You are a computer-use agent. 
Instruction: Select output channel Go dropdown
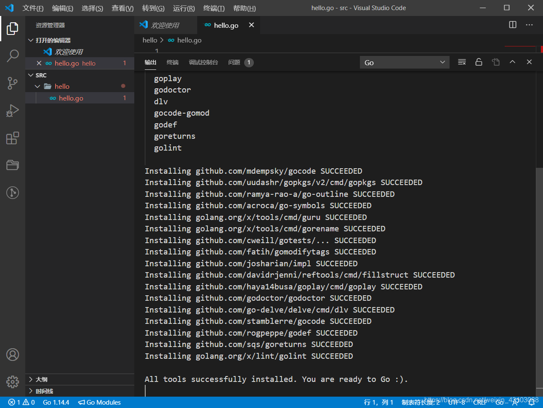coord(405,62)
